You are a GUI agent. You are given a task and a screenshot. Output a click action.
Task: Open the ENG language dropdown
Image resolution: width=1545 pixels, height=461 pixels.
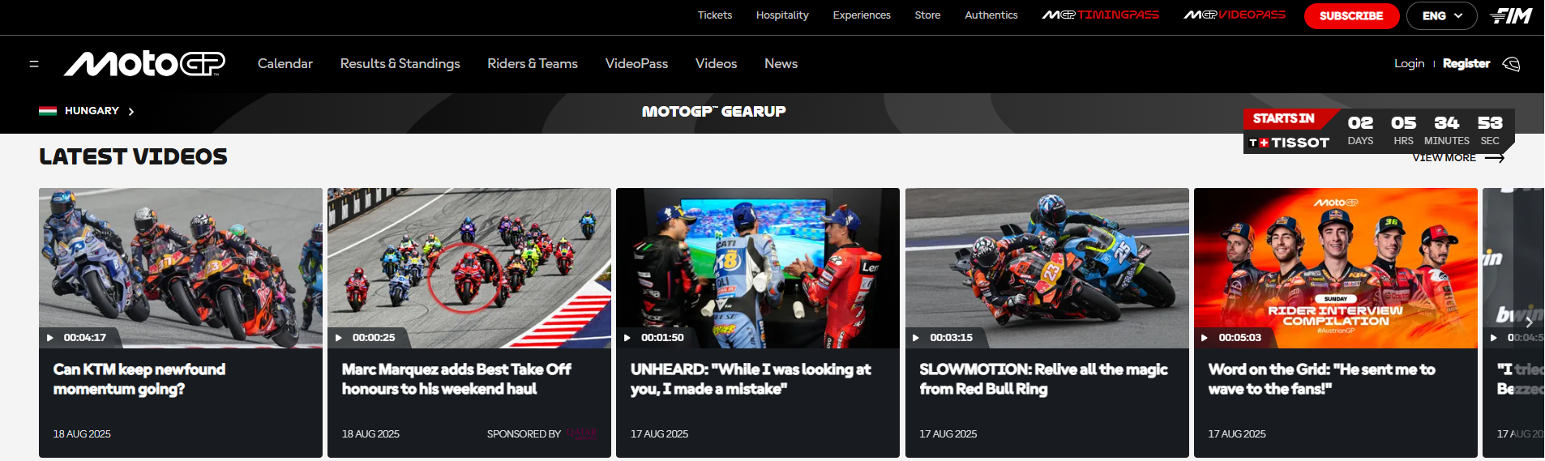pos(1441,15)
